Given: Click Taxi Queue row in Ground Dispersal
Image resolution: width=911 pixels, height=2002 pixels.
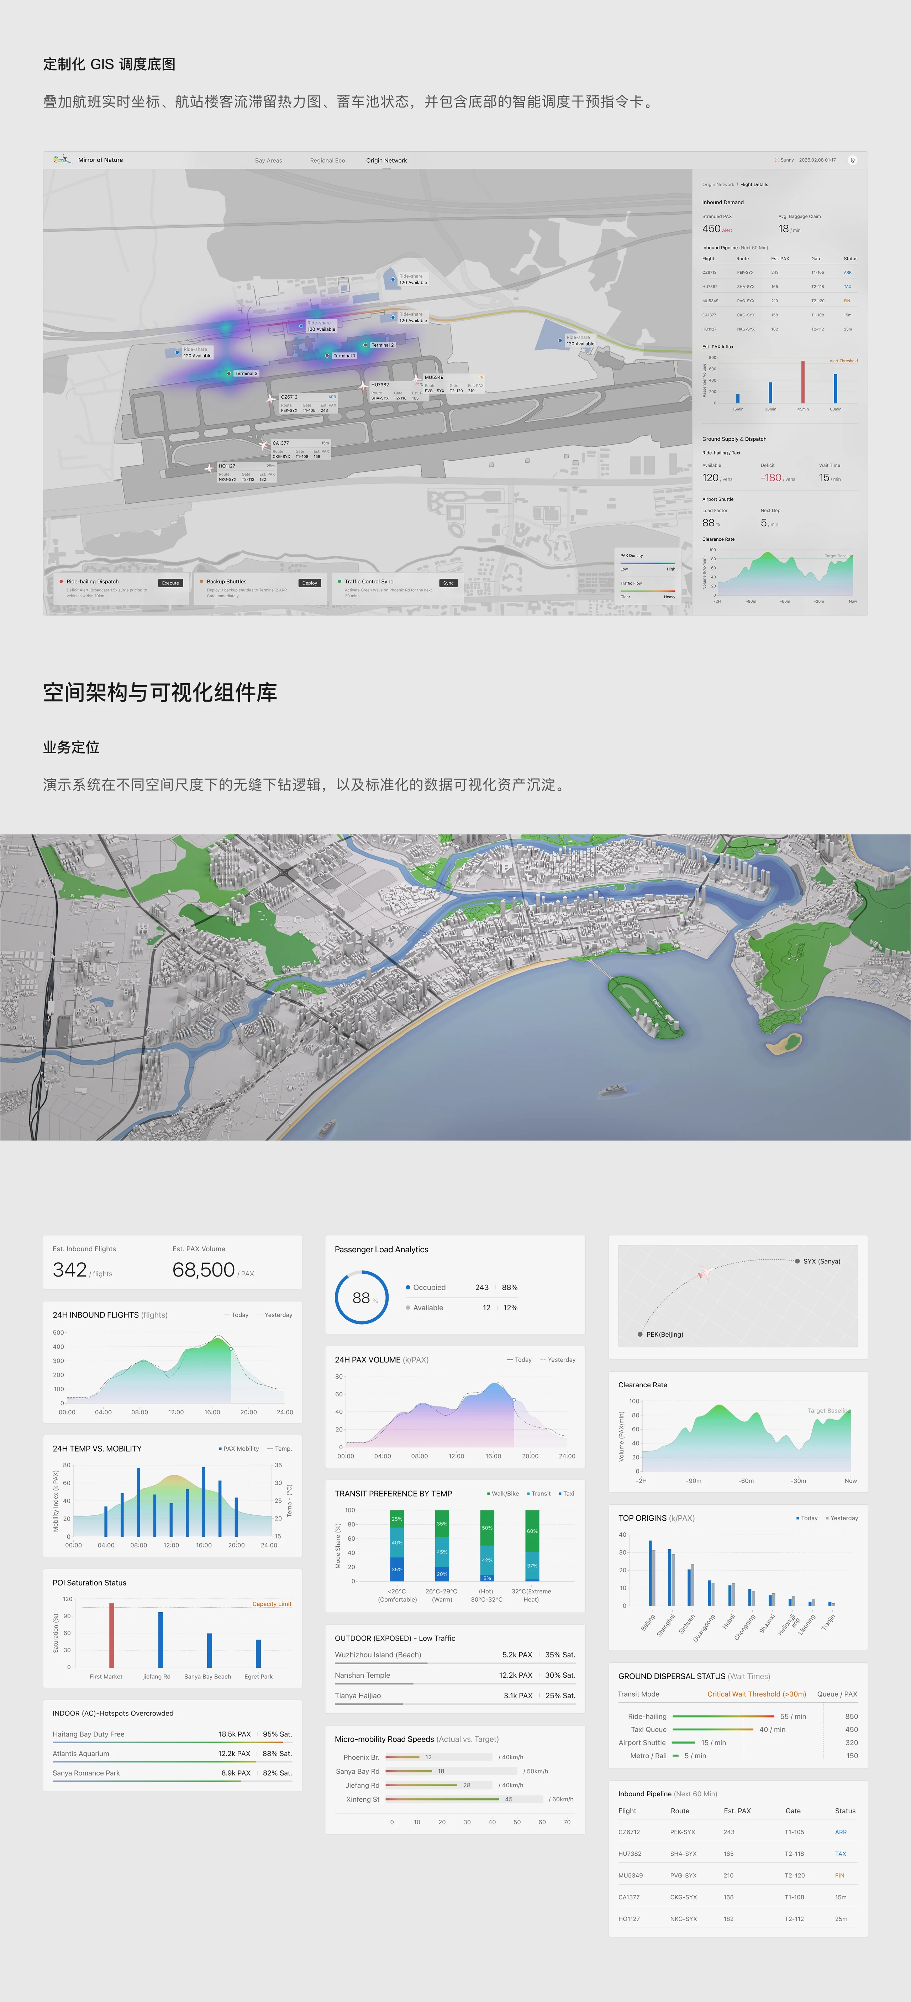Looking at the screenshot, I should pyautogui.click(x=737, y=1729).
